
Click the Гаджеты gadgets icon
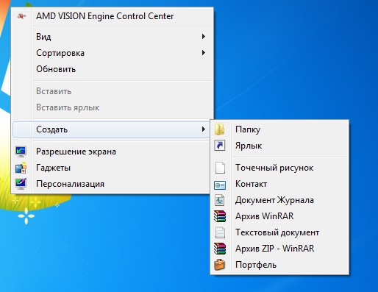point(21,168)
